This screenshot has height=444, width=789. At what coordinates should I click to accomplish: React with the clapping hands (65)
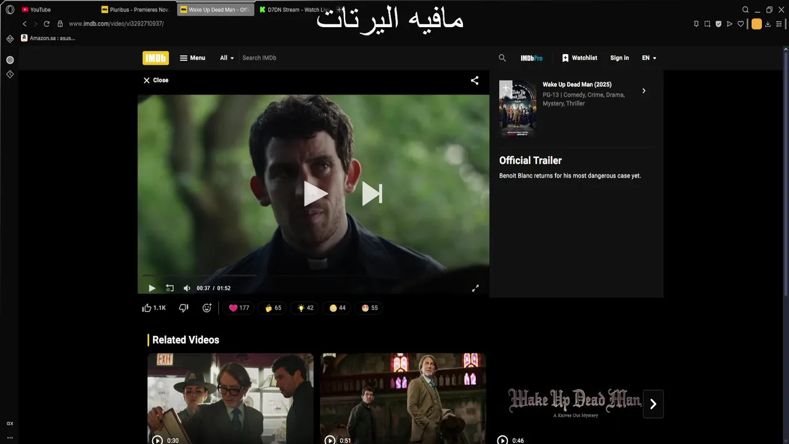click(x=273, y=308)
